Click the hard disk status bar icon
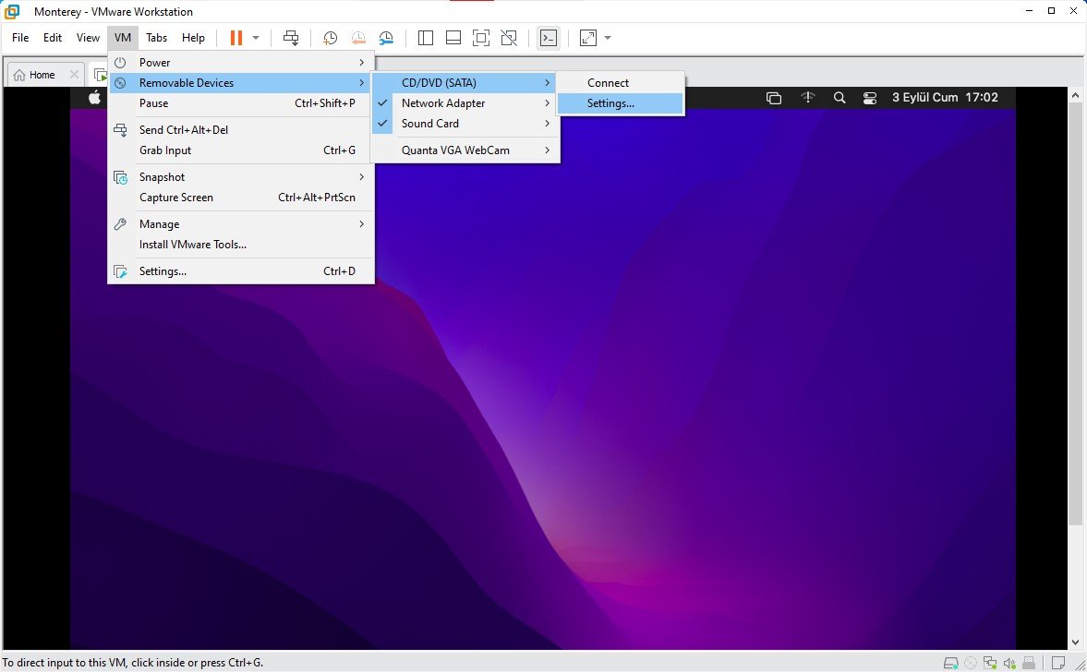The image size is (1087, 672). pos(951,663)
